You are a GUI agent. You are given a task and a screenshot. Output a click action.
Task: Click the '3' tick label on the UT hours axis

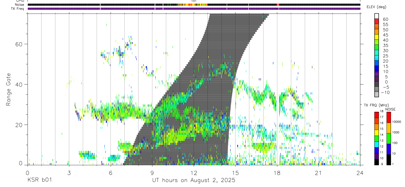[x=69, y=172]
